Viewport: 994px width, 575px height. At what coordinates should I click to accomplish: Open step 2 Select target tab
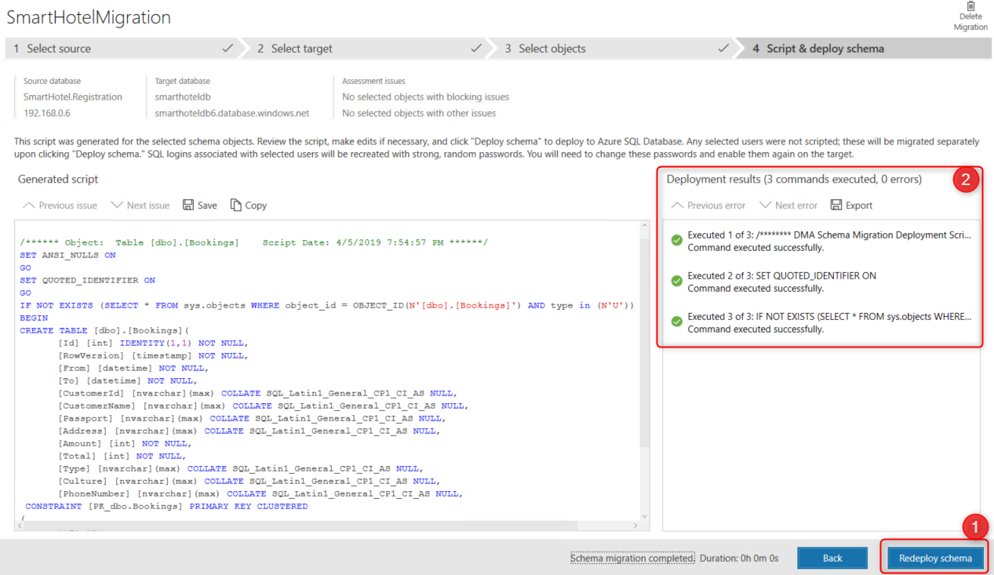[x=369, y=48]
